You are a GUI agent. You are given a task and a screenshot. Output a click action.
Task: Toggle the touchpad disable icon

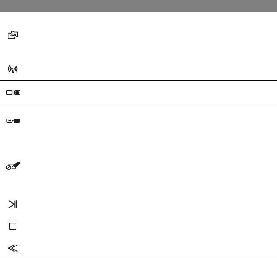tap(13, 166)
